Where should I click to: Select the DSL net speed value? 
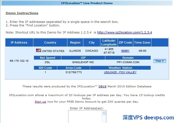(48, 62)
